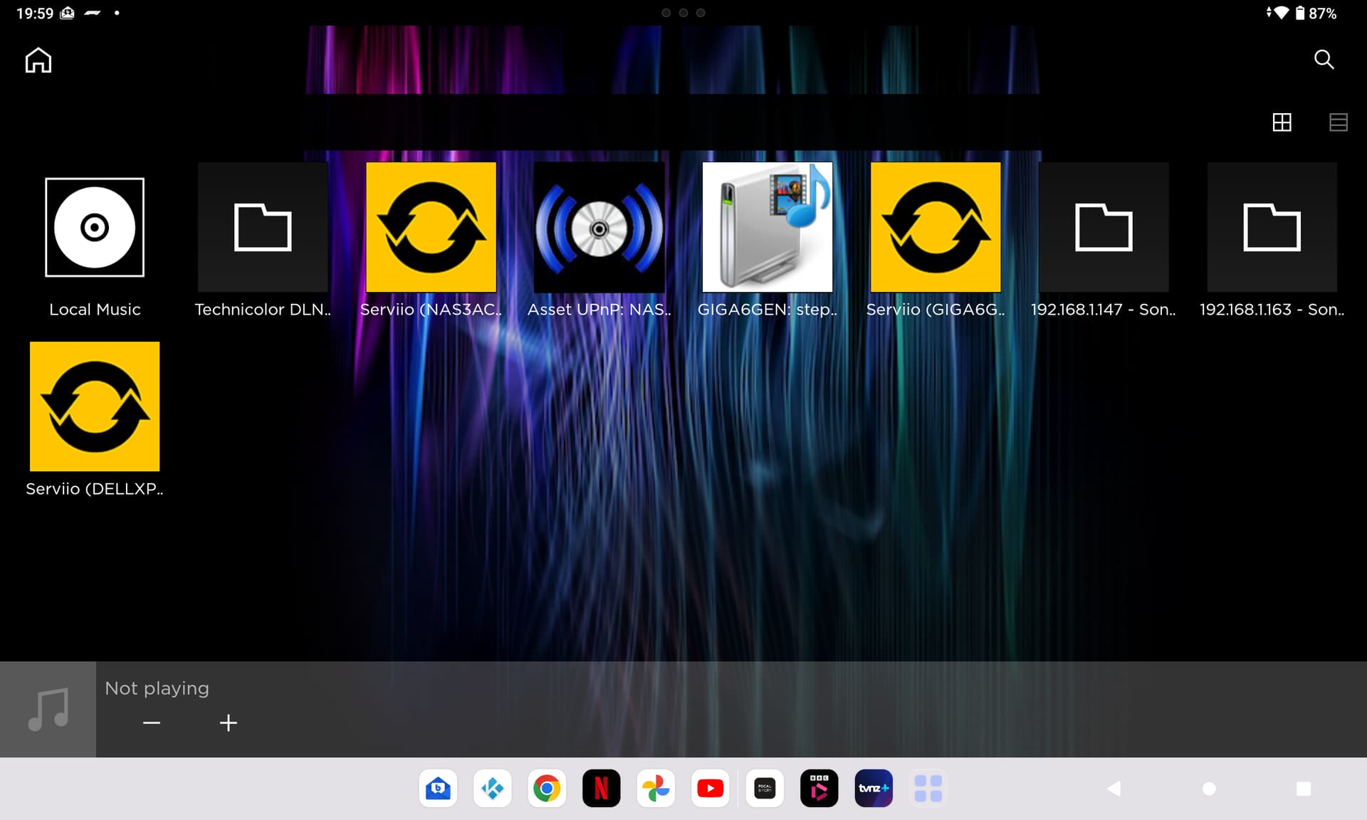This screenshot has width=1367, height=820.
Task: Open GIGA6GEN media server
Action: click(767, 228)
